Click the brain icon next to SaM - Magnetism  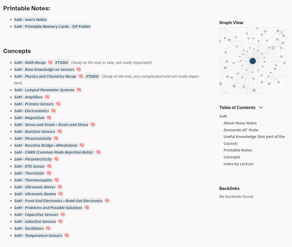(49, 118)
